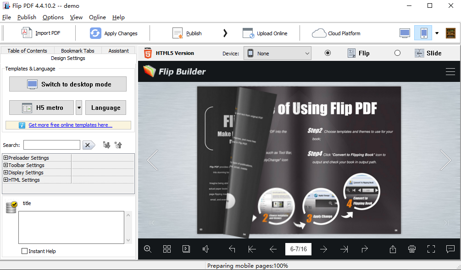The height and width of the screenshot is (270, 461).
Task: Go to next page arrow in bottom bar
Action: [323, 249]
